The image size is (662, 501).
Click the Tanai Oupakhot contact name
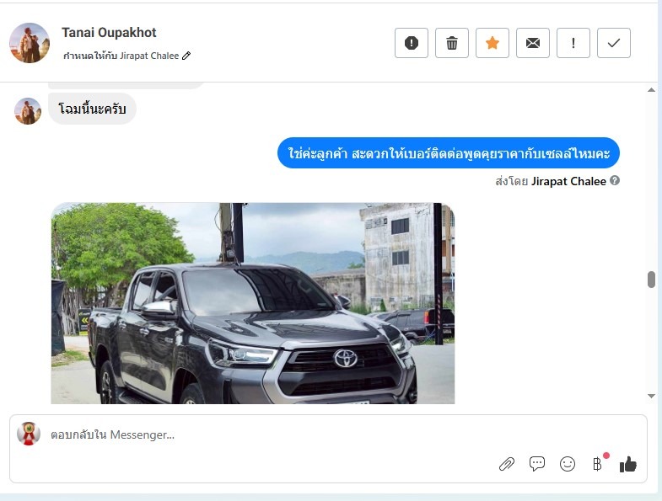pos(109,33)
